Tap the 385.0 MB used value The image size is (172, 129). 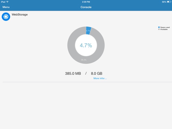pyautogui.click(x=73, y=73)
